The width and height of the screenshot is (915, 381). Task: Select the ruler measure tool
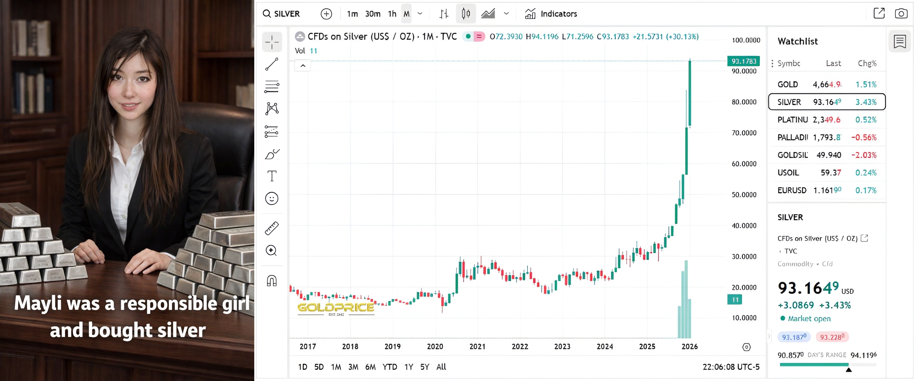pyautogui.click(x=272, y=229)
